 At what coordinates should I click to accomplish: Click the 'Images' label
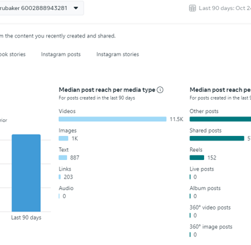click(x=68, y=131)
